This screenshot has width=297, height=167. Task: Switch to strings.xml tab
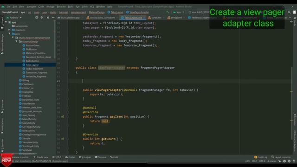point(175,18)
